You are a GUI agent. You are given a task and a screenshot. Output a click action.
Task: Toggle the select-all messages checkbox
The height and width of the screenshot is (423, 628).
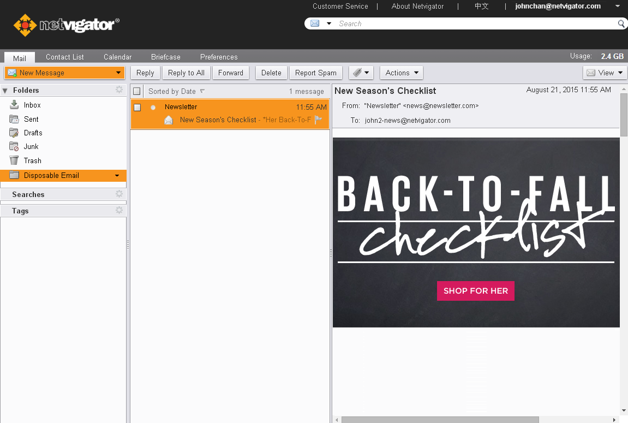137,91
